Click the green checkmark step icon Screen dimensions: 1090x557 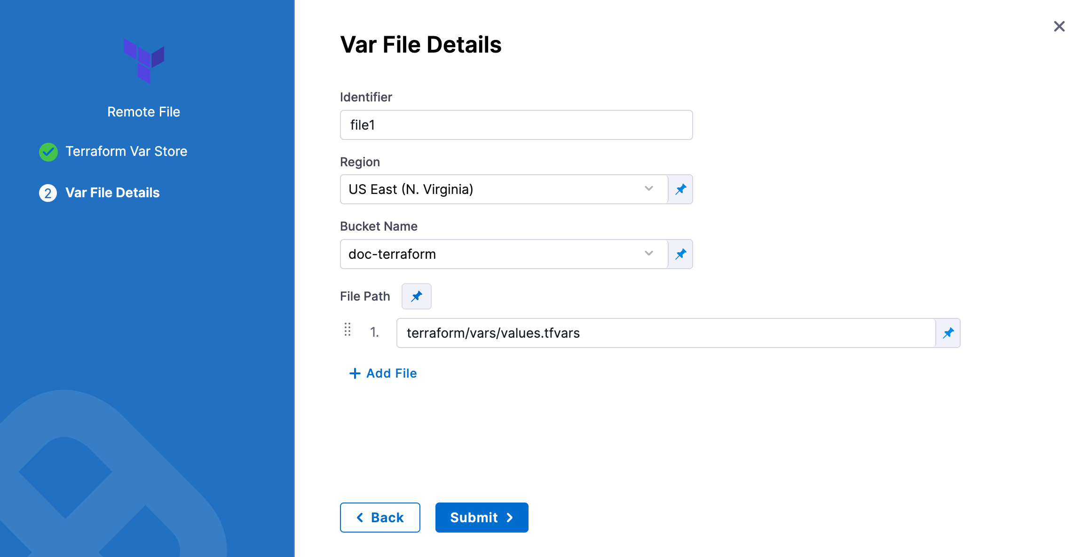coord(48,152)
